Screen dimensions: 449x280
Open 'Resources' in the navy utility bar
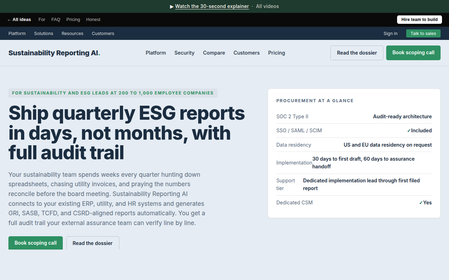73,34
